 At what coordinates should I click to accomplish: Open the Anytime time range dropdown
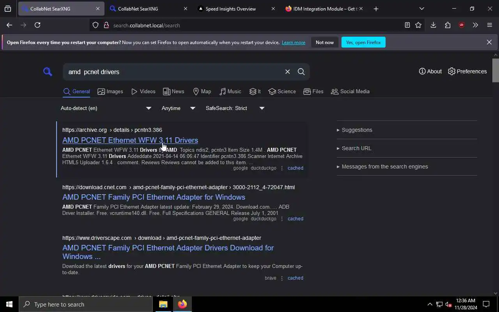tap(178, 108)
